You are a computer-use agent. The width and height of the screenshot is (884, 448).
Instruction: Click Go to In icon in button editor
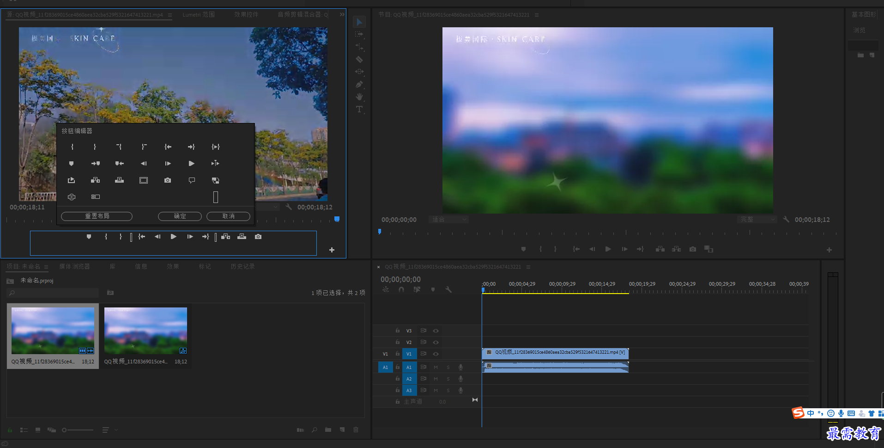168,147
